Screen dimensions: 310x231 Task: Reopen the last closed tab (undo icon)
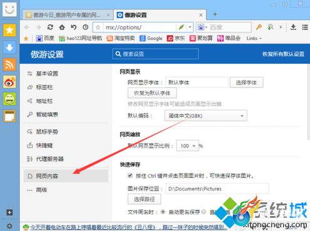pyautogui.click(x=73, y=27)
